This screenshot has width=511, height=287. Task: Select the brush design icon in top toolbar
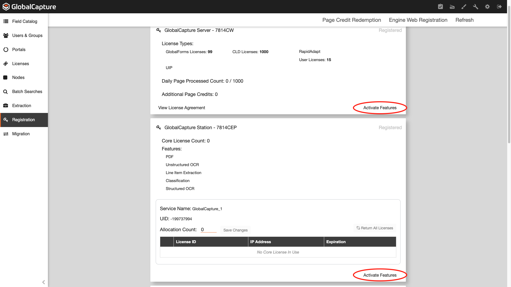pyautogui.click(x=464, y=7)
